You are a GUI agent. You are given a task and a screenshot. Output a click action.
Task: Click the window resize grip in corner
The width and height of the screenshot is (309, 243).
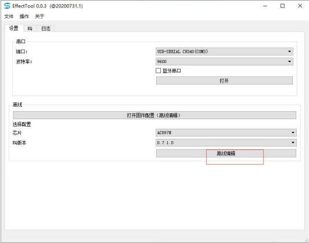(307, 240)
